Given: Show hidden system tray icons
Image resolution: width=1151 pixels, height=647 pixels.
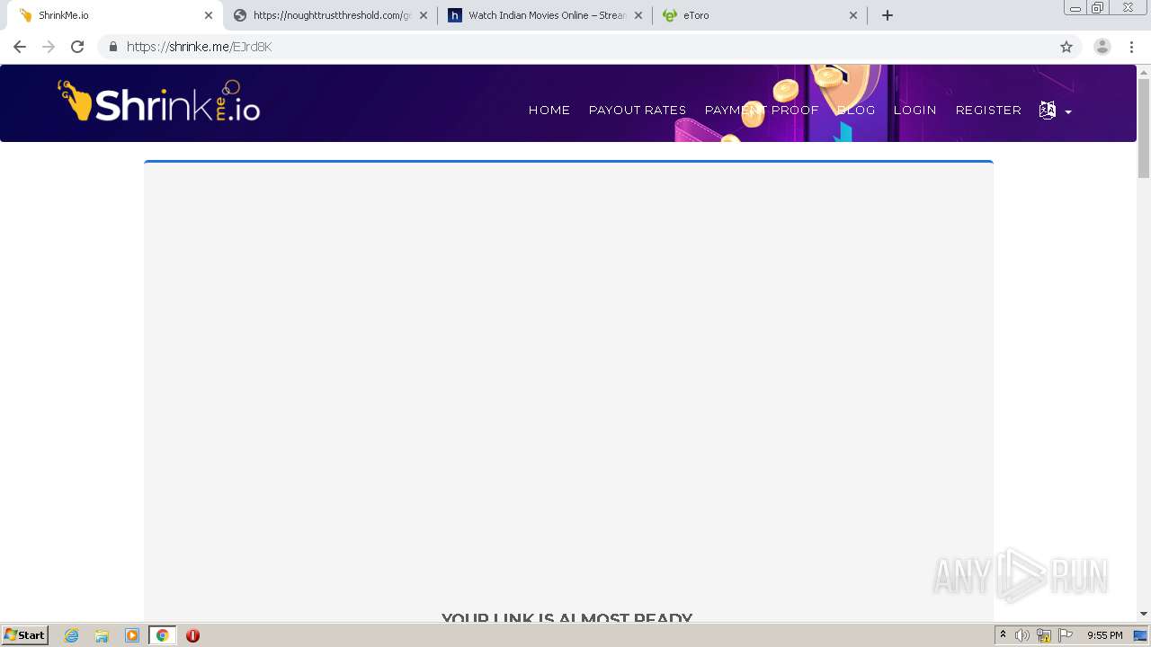Looking at the screenshot, I should (1003, 635).
